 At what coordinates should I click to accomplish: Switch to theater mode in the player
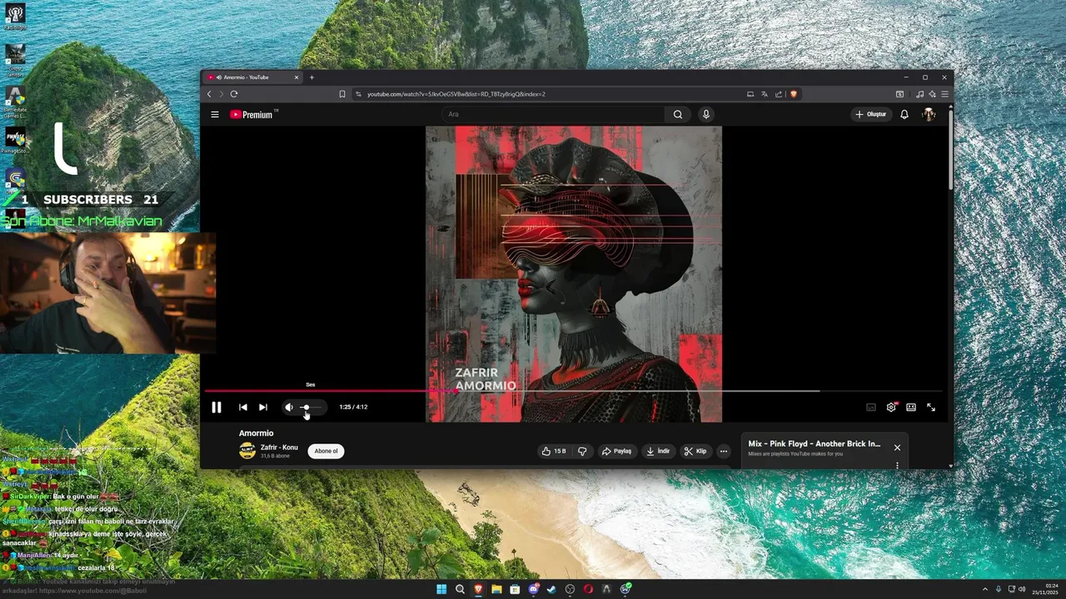click(x=911, y=407)
